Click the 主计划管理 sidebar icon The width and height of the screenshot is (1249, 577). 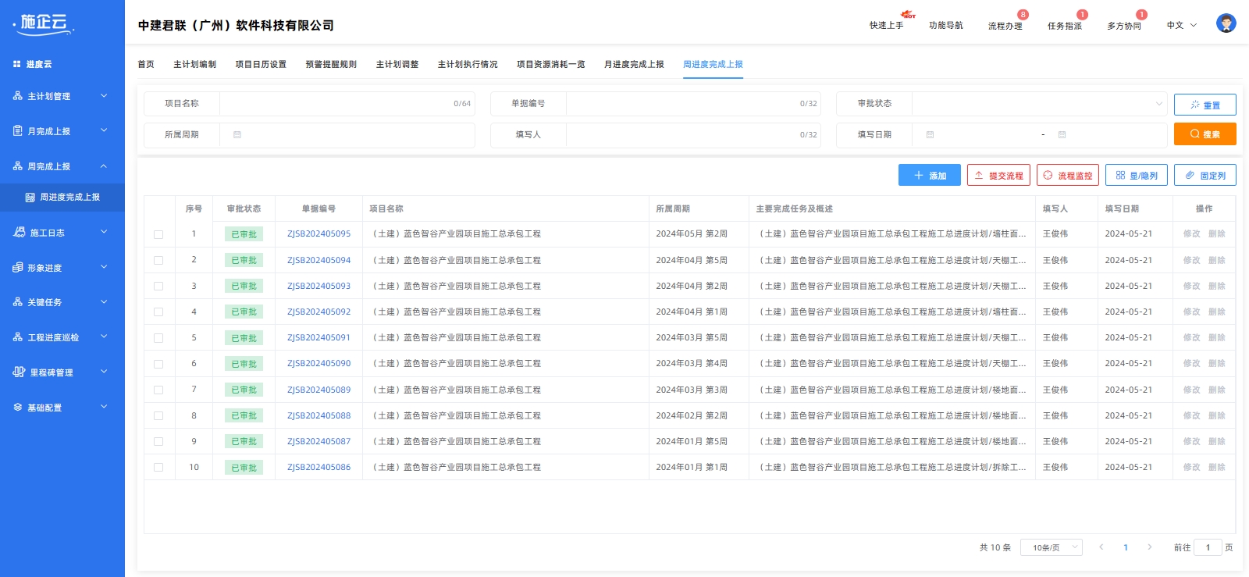click(17, 96)
